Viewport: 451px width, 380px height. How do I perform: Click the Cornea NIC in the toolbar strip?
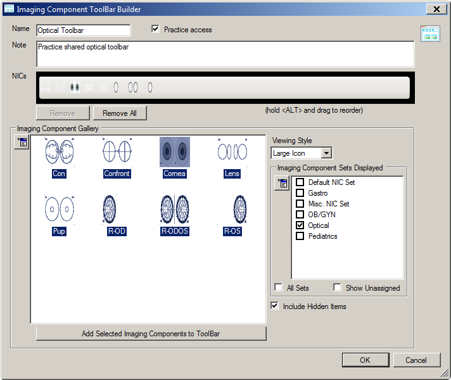point(75,87)
